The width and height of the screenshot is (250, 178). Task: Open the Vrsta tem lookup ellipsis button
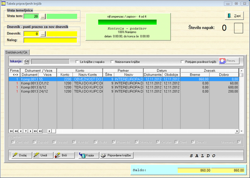tap(43, 16)
